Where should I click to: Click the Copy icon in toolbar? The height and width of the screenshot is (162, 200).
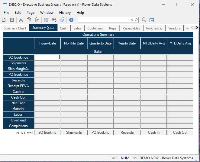pos(29,20)
